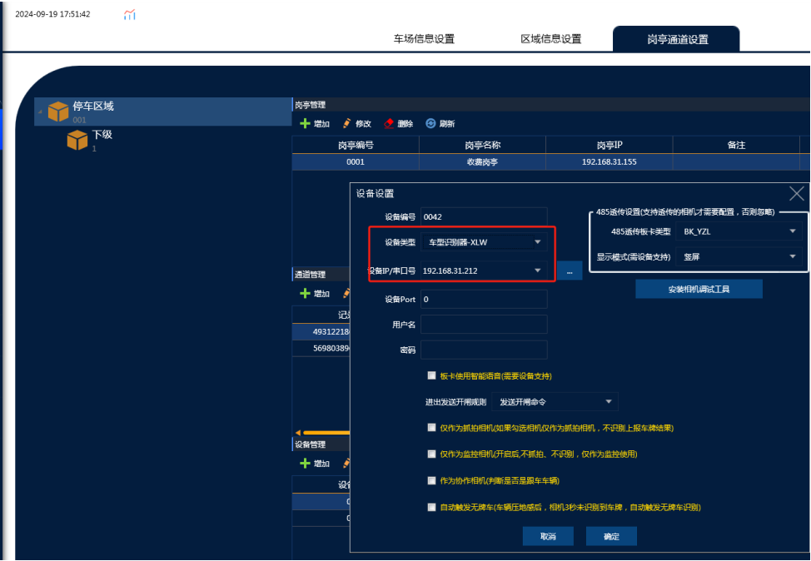Click the 用户名 input field

[484, 325]
